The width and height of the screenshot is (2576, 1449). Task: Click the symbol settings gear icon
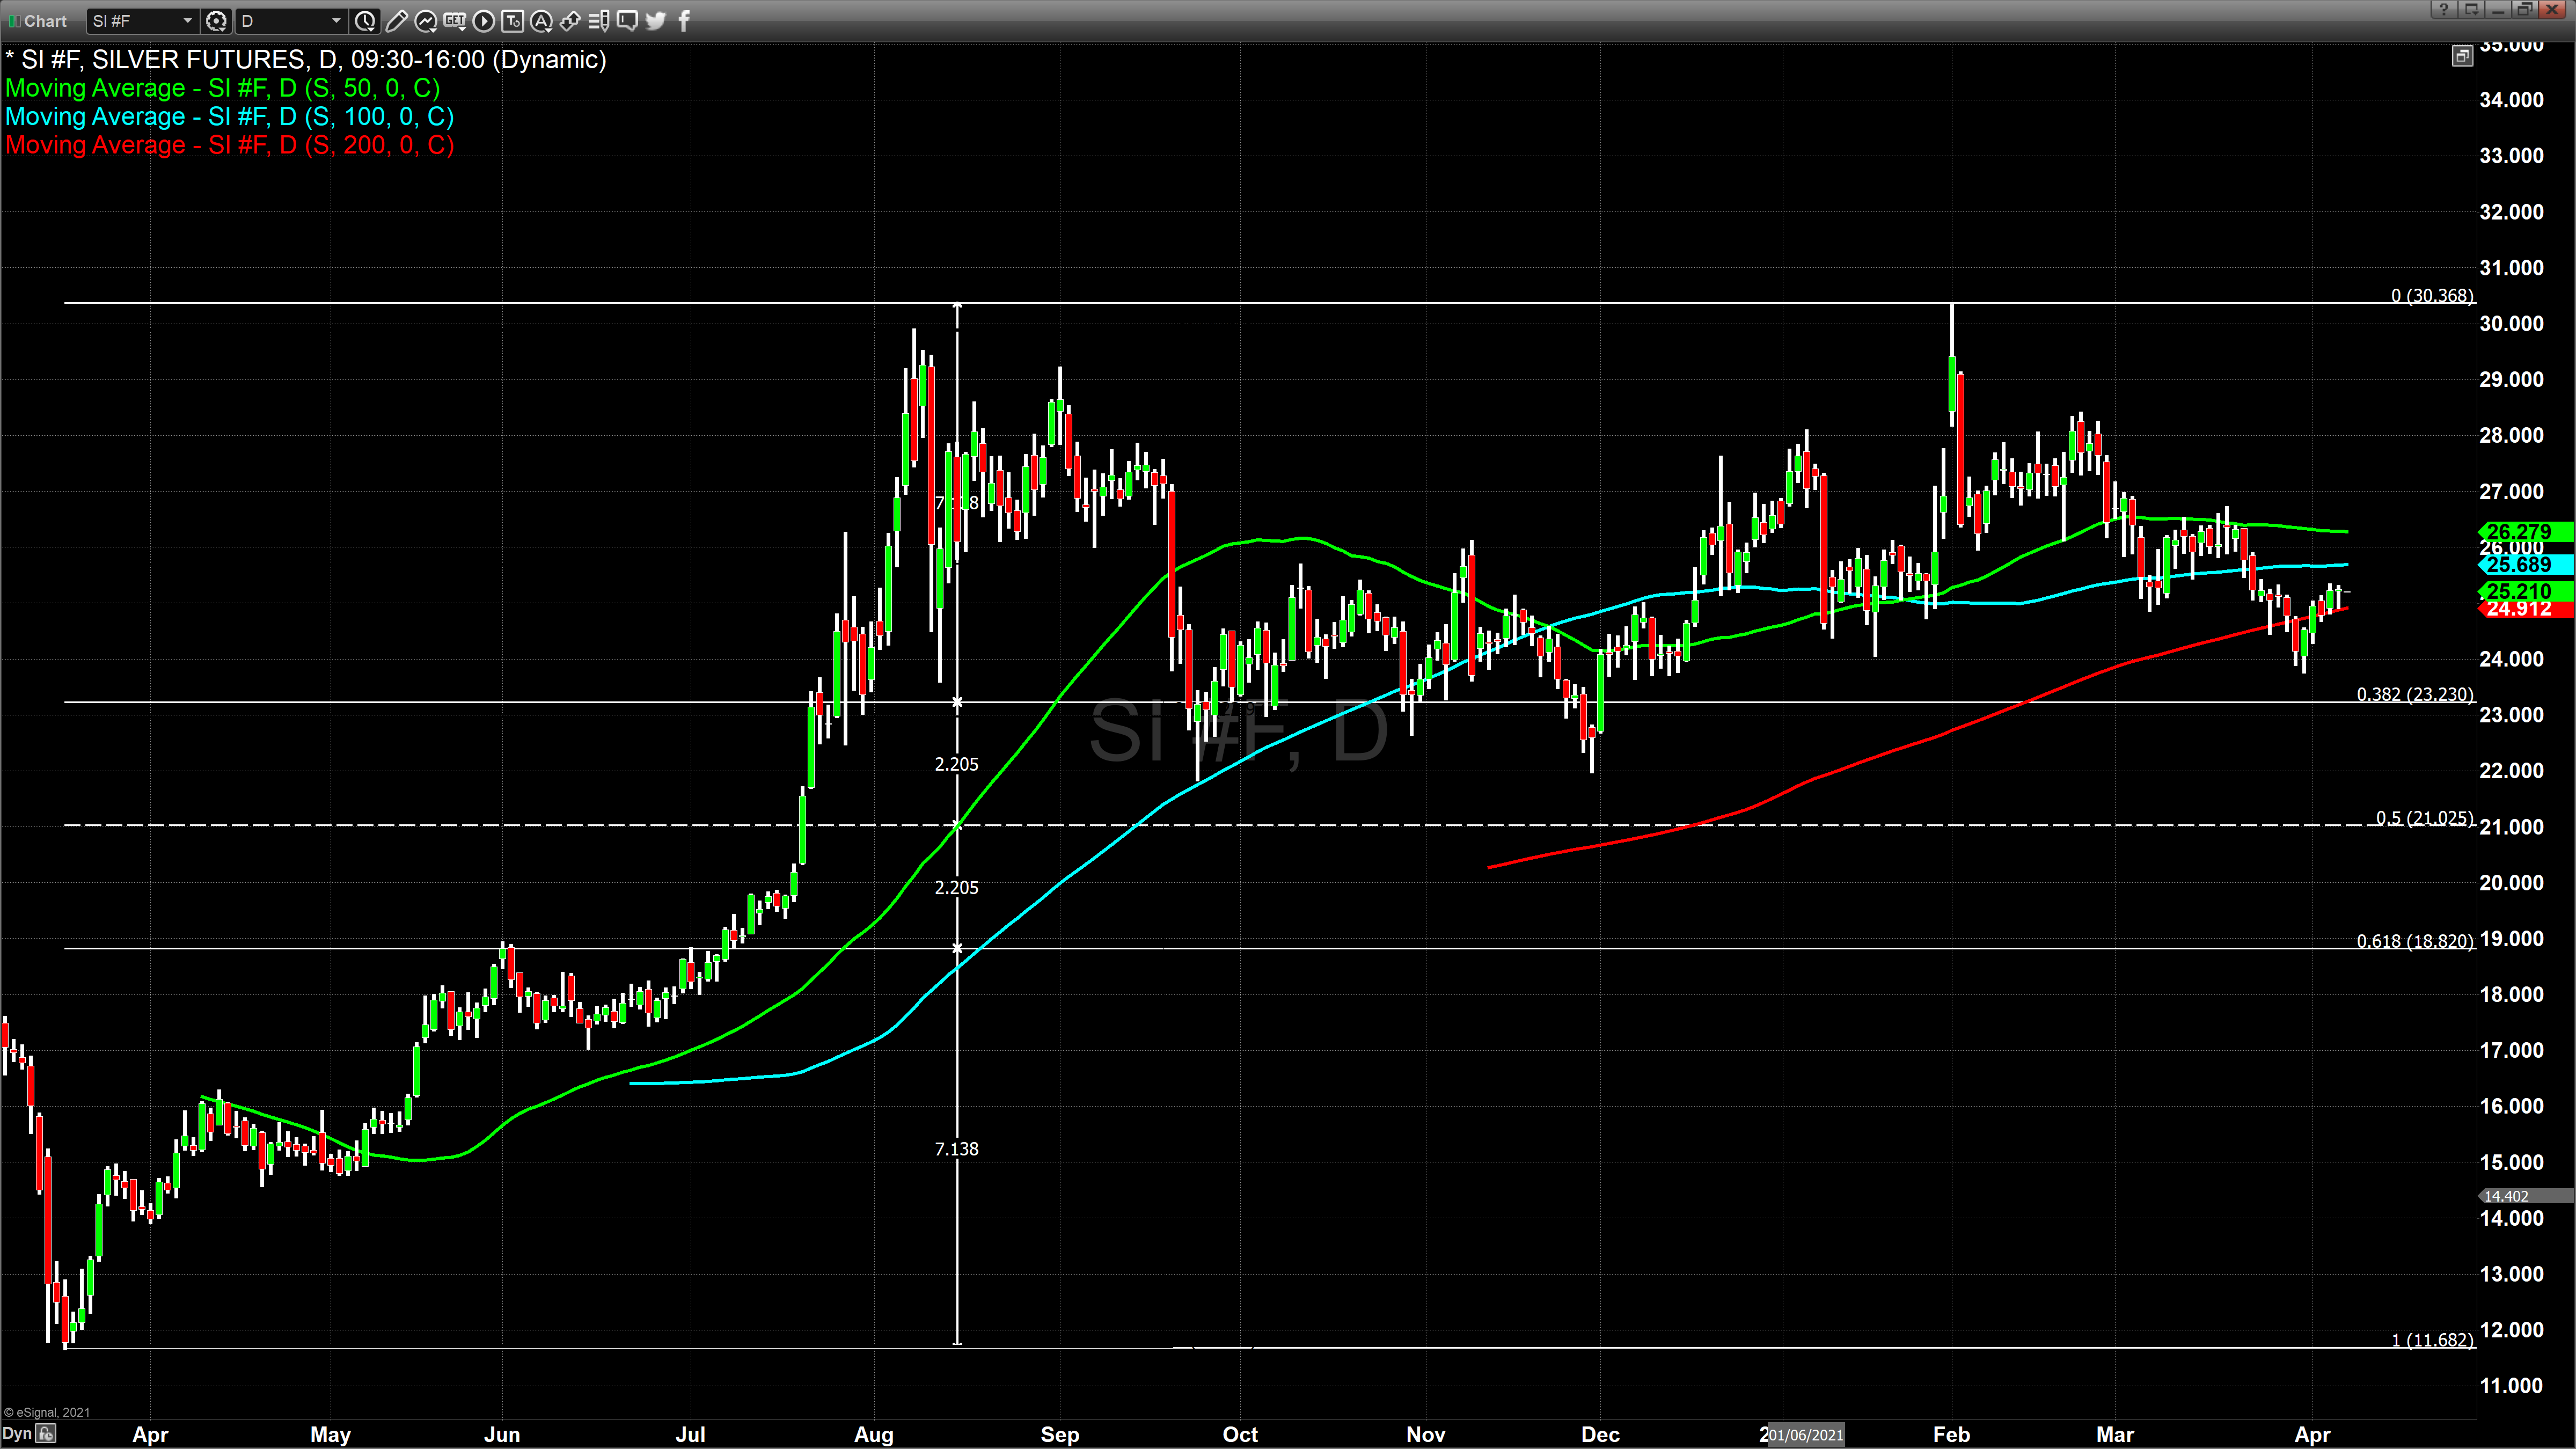pyautogui.click(x=216, y=20)
